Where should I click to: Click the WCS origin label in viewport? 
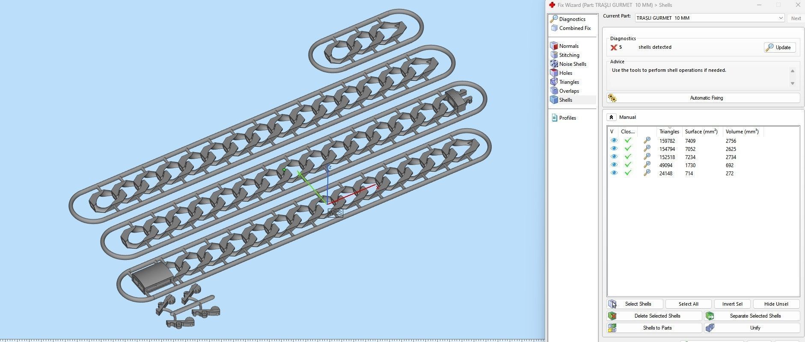(335, 213)
